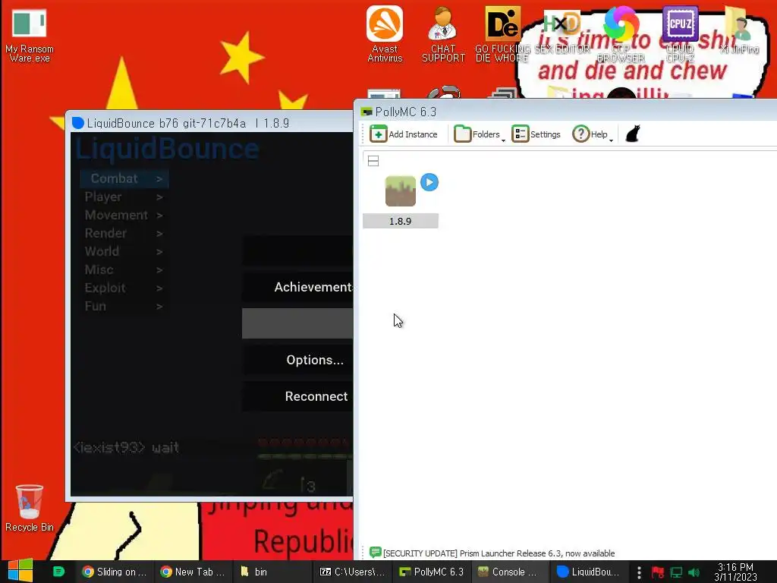Click the red flag tray icon
The height and width of the screenshot is (583, 777).
pos(658,572)
